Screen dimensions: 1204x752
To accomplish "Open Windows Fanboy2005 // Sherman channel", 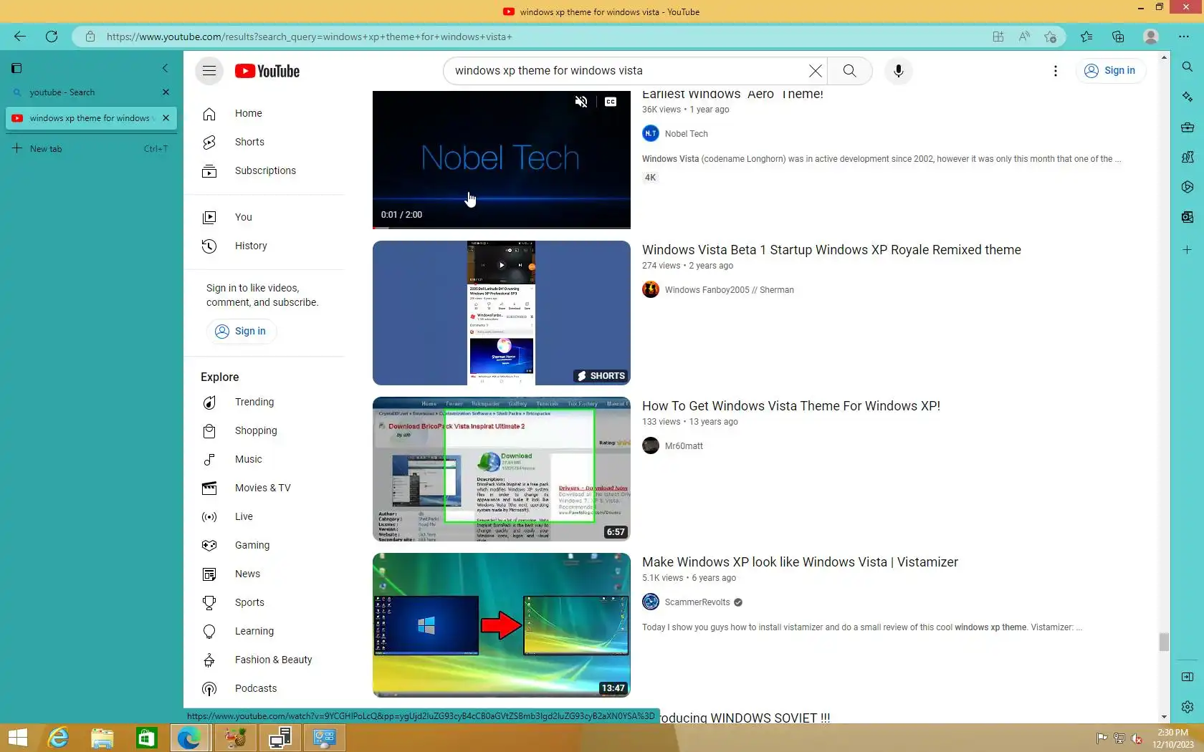I will tap(729, 290).
